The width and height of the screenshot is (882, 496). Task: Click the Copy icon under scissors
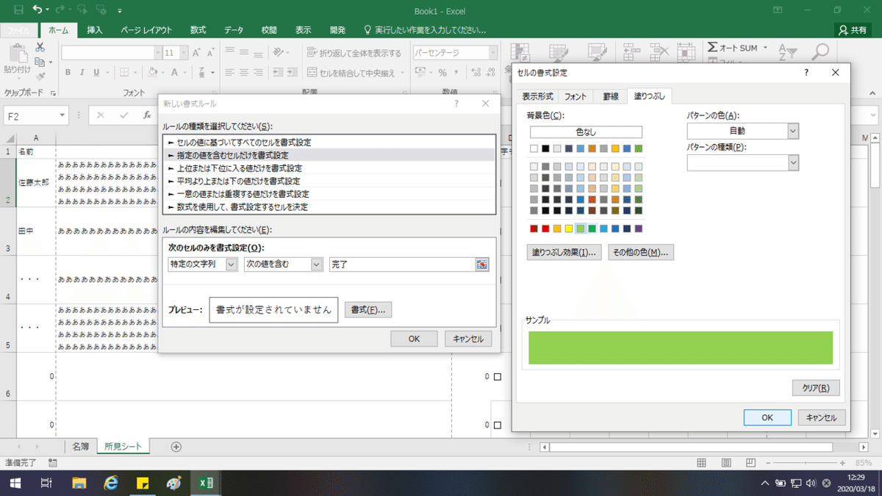click(x=40, y=62)
